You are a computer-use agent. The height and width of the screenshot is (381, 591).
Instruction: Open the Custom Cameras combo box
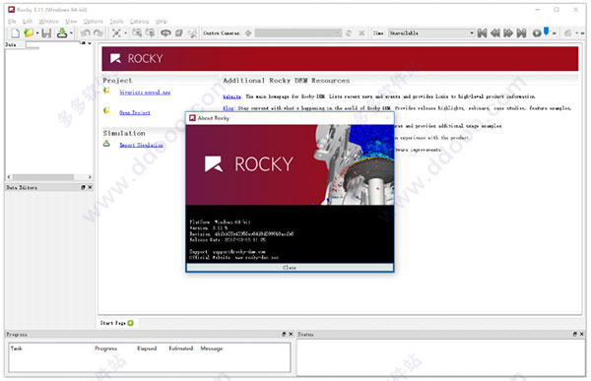297,33
